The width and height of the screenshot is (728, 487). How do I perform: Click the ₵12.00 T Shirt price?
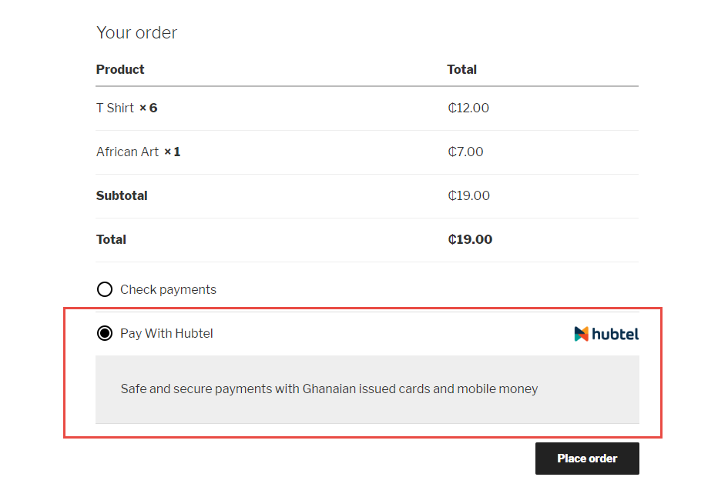[468, 108]
